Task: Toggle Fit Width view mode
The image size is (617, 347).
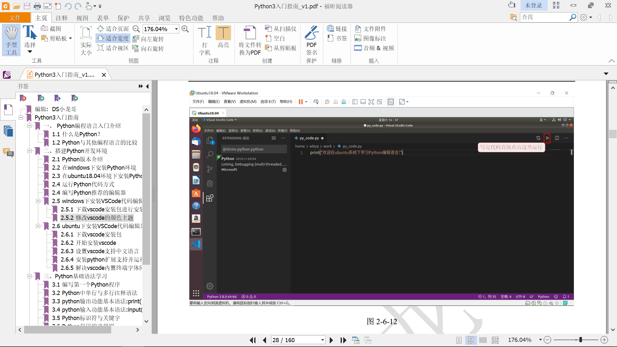Action: 113,39
